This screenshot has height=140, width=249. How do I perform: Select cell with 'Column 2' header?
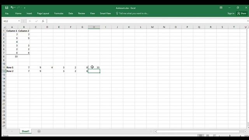[x=24, y=31]
